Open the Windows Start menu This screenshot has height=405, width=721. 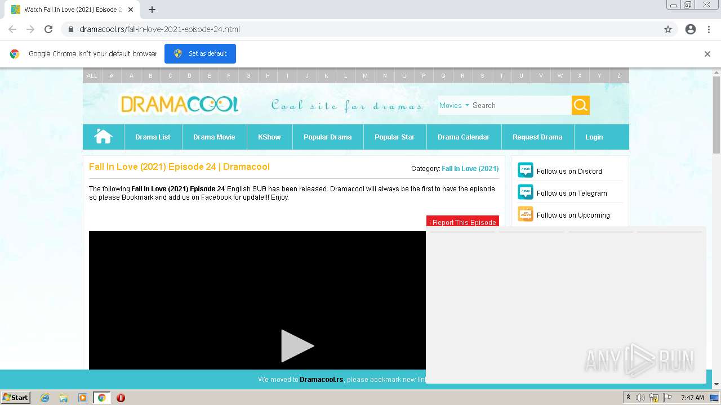(x=15, y=398)
